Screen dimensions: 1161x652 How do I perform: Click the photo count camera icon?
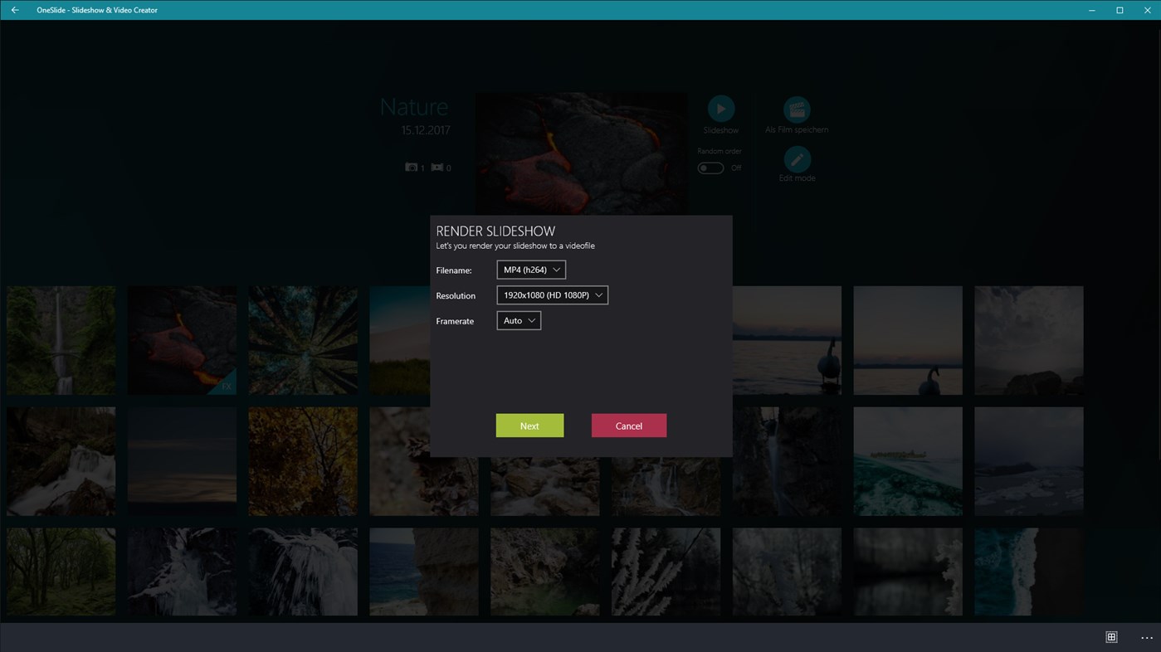click(x=412, y=167)
